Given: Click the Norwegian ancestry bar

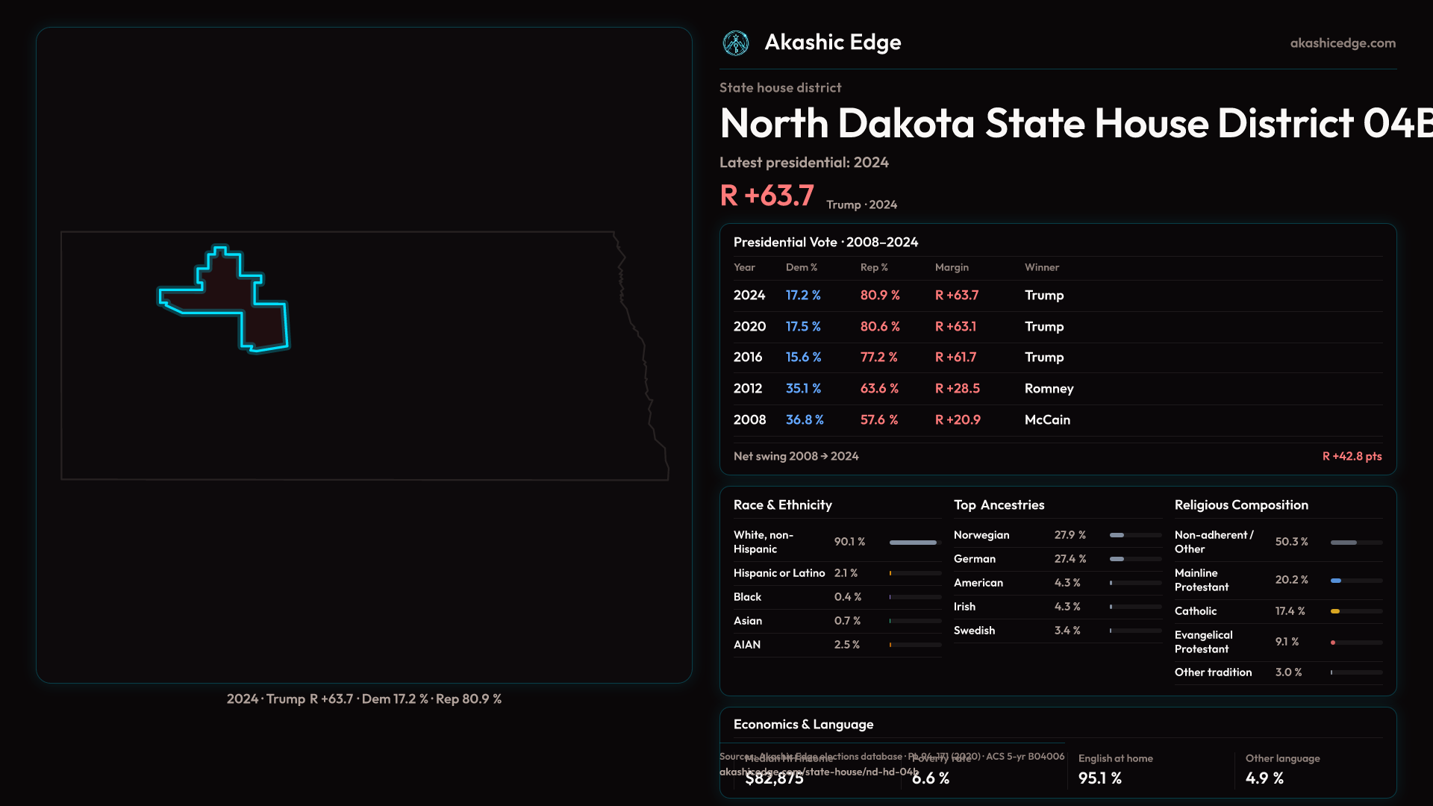Looking at the screenshot, I should (x=1117, y=535).
